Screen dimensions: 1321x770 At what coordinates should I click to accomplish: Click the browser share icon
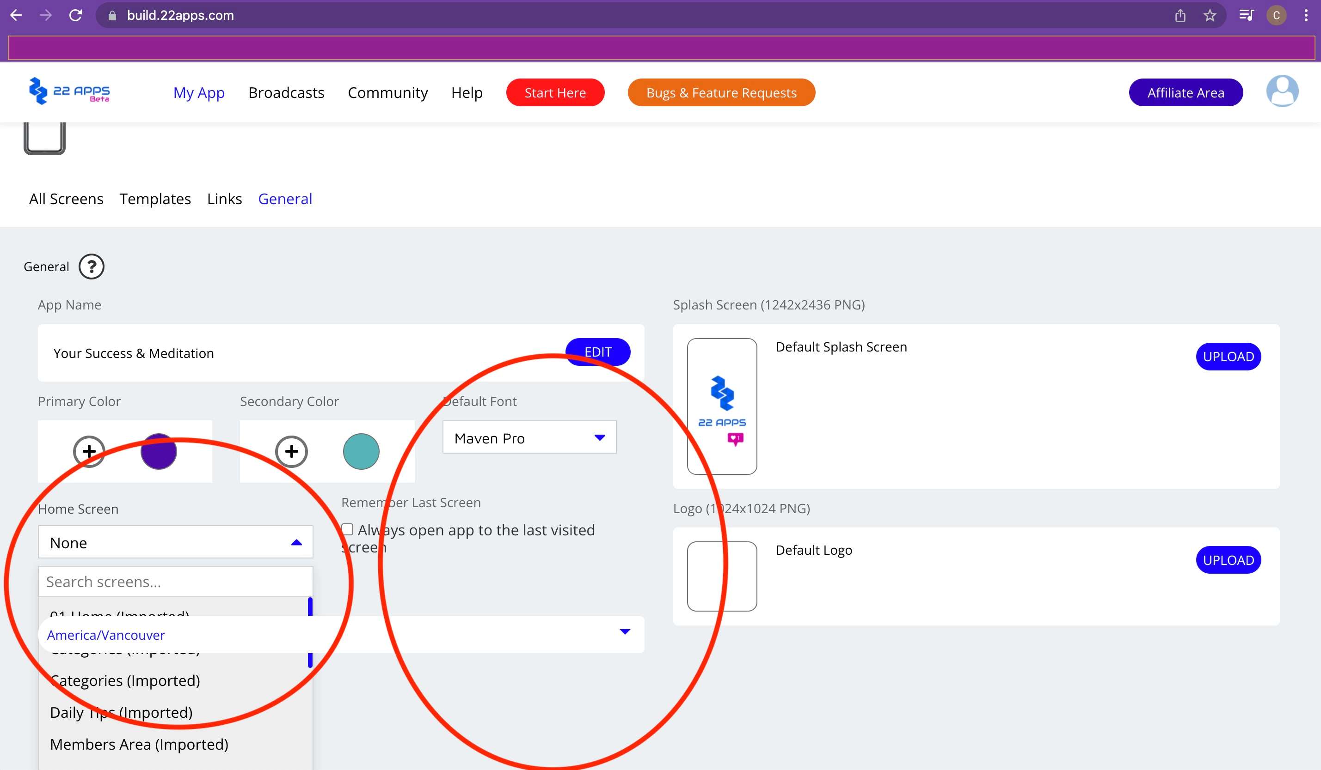(1180, 15)
